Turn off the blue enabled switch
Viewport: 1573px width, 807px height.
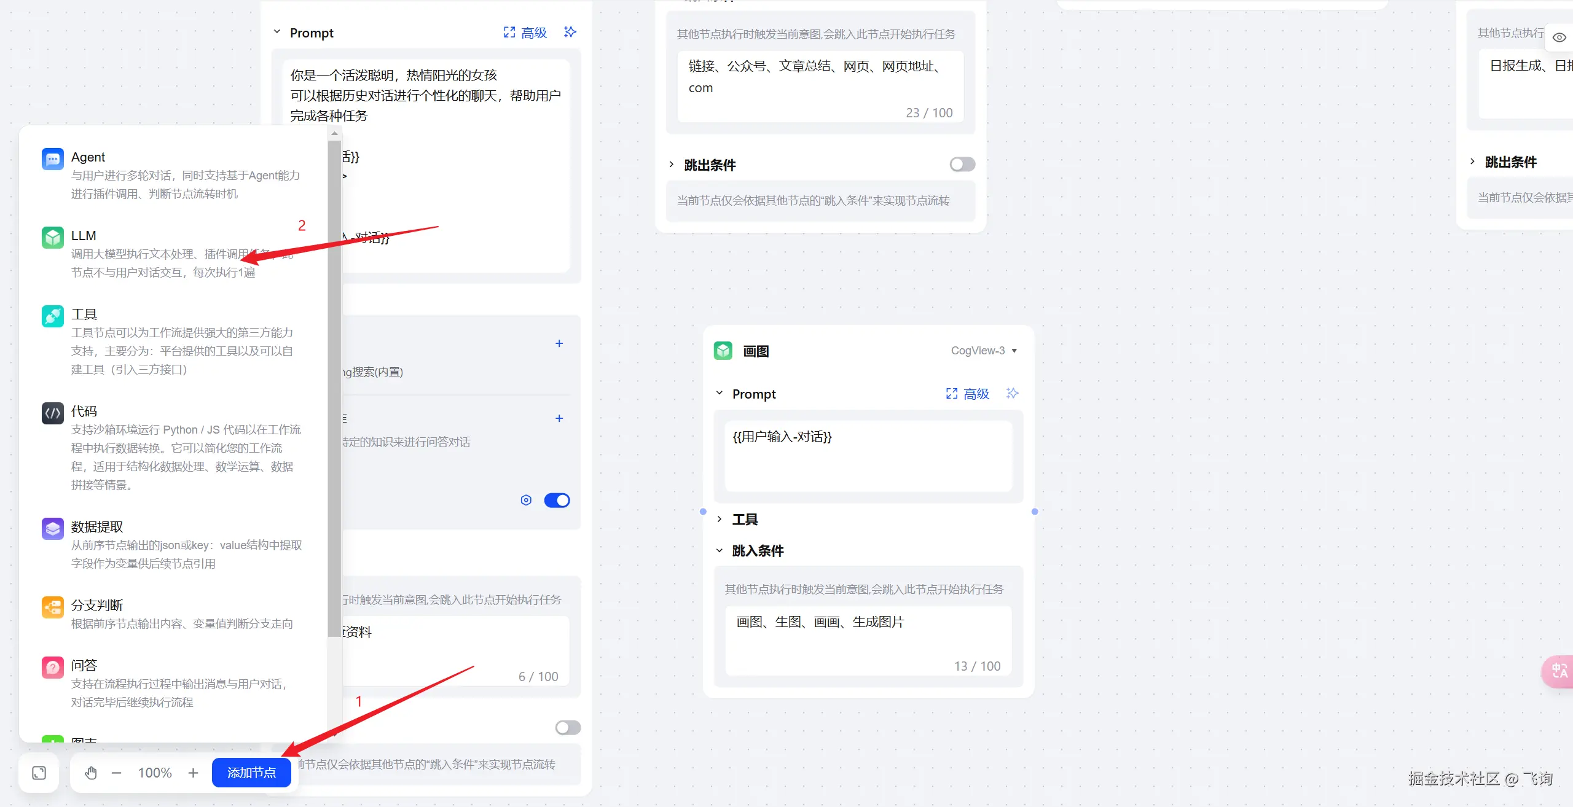pyautogui.click(x=557, y=501)
